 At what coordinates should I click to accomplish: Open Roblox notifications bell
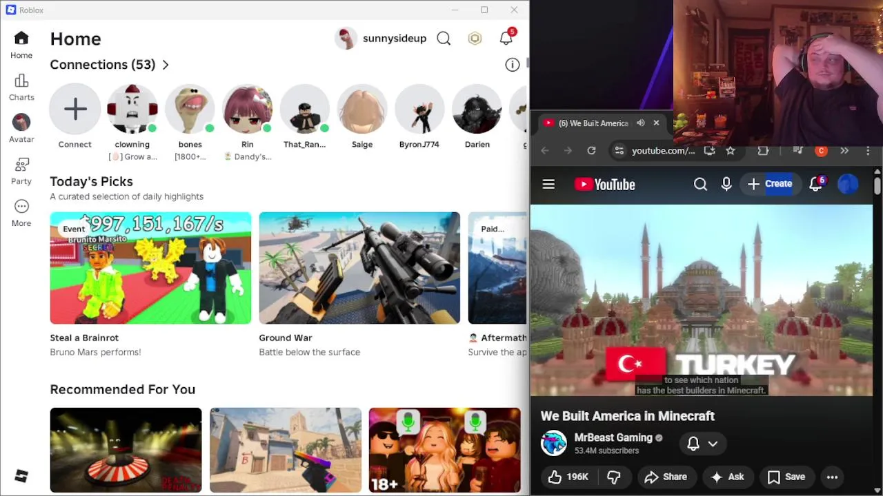[x=506, y=39]
